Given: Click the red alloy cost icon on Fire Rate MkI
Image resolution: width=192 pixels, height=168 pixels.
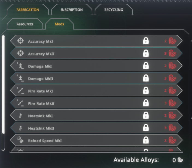Looking at the screenshot, I should point(172,91).
